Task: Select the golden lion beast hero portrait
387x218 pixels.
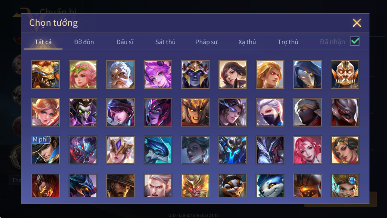Action: click(46, 75)
